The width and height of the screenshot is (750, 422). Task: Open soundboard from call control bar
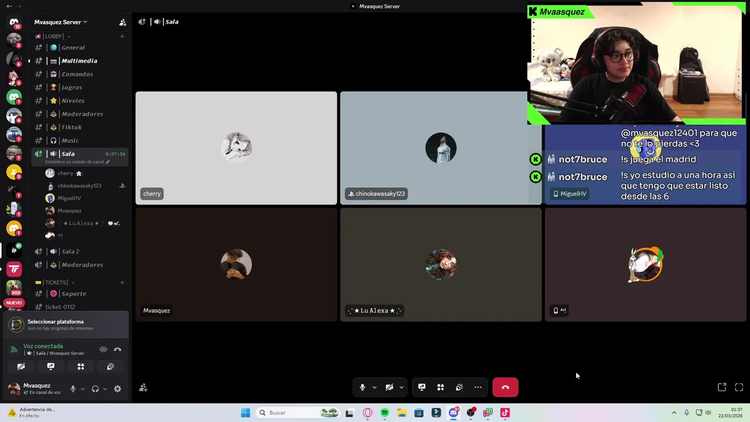[459, 387]
